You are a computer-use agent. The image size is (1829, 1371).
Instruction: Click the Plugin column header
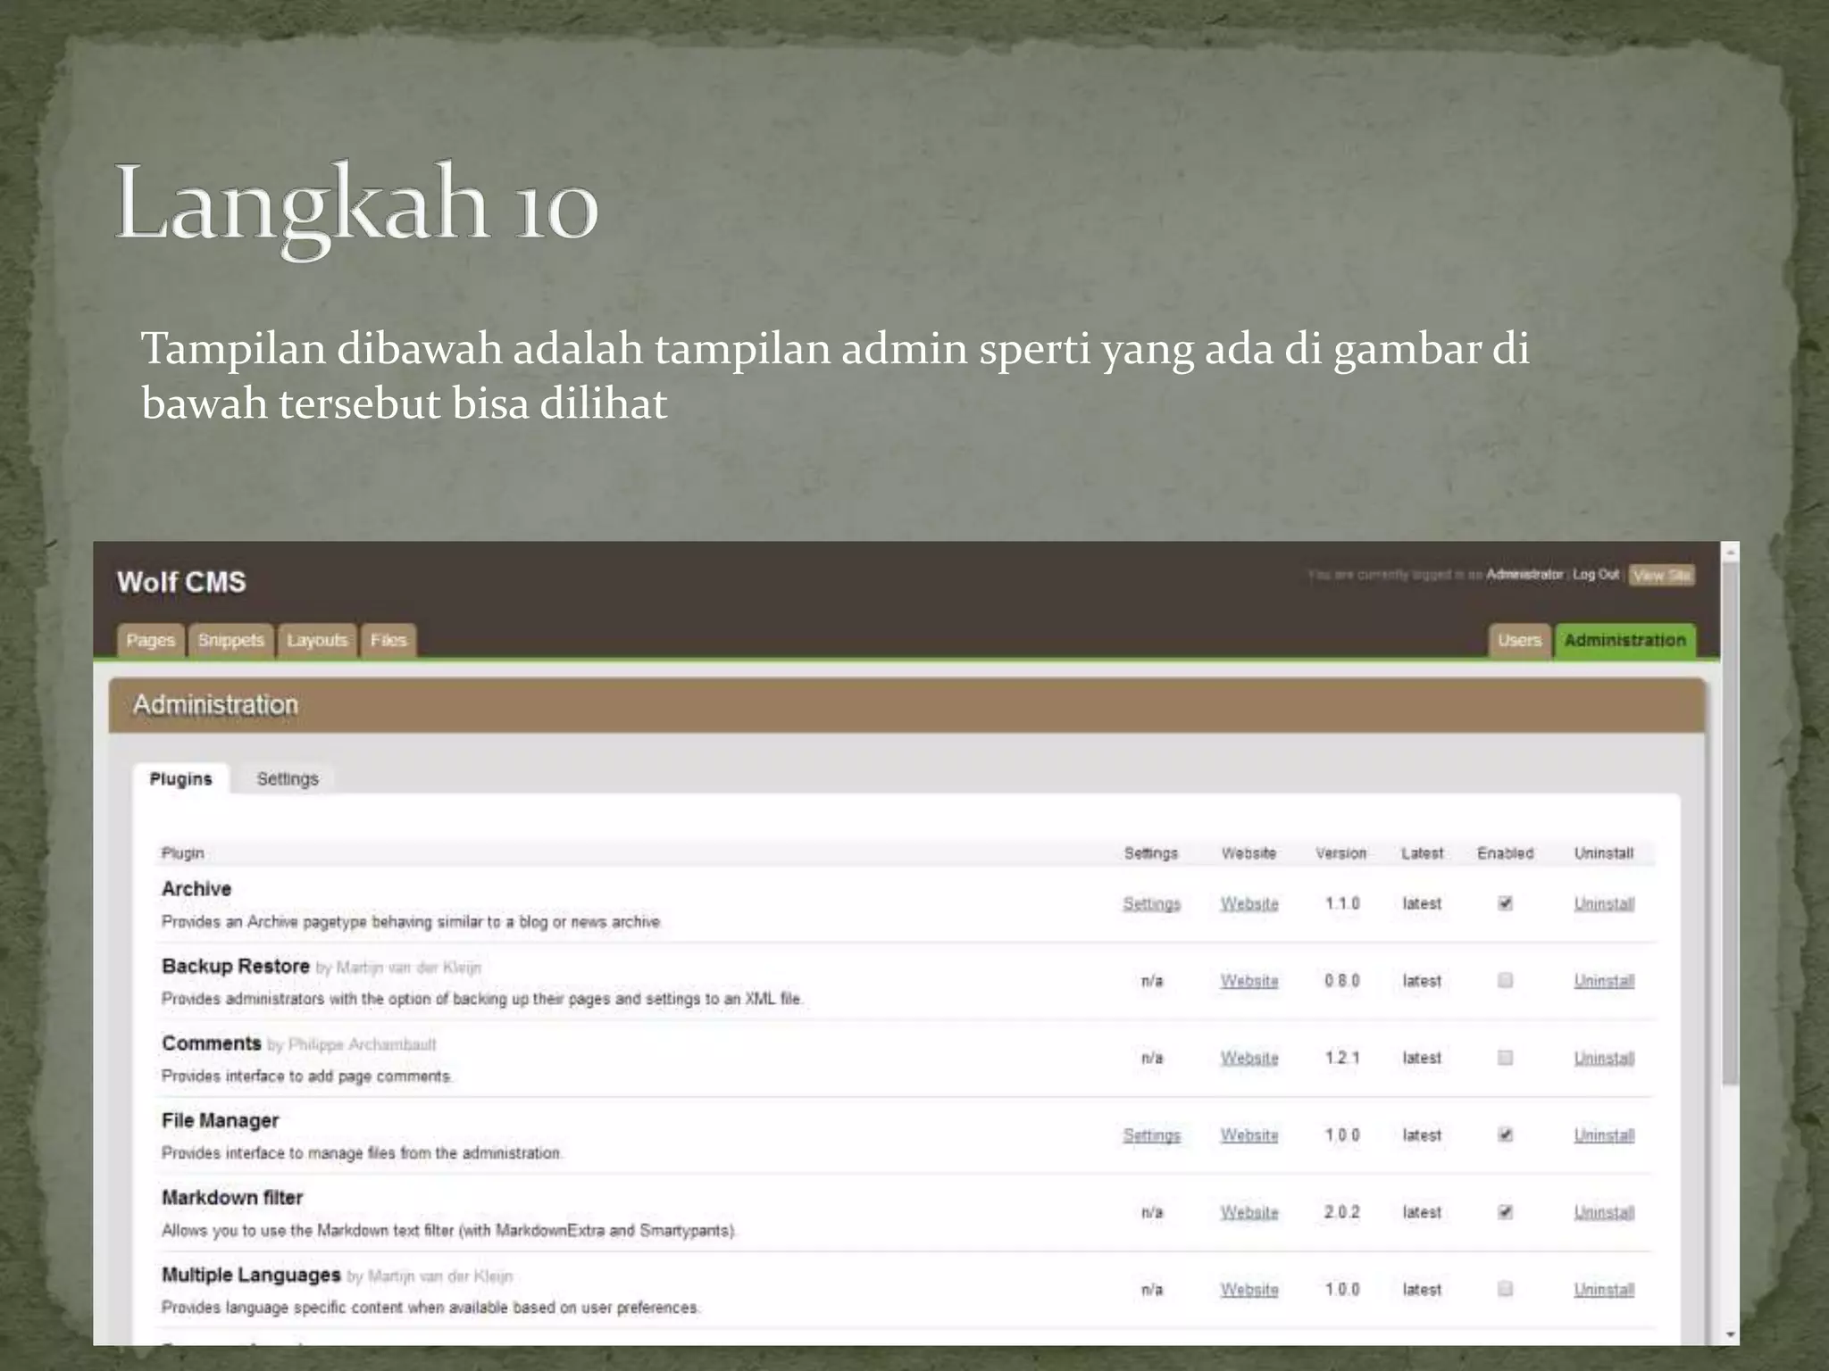pyautogui.click(x=182, y=853)
